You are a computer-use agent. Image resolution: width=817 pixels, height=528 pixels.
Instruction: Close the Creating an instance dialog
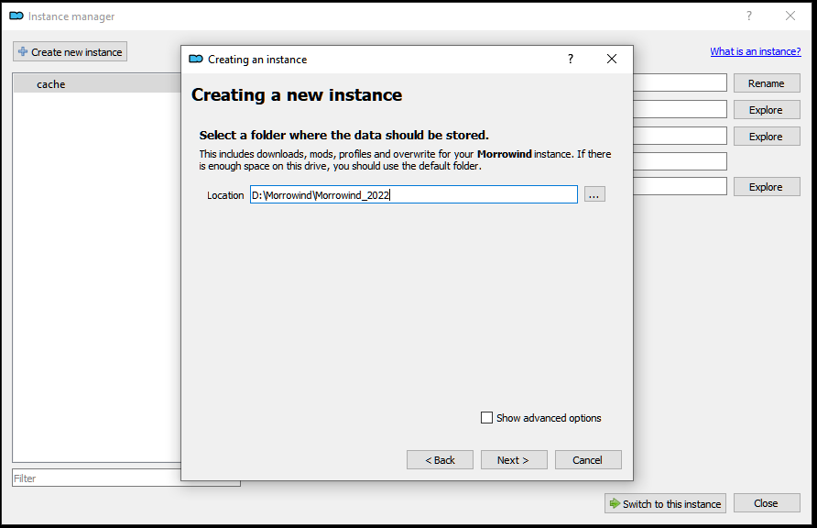612,60
